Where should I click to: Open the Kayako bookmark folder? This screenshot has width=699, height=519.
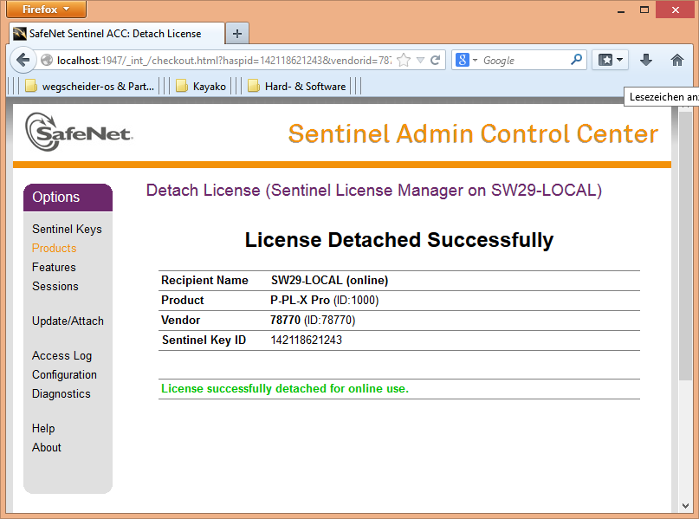pyautogui.click(x=201, y=86)
